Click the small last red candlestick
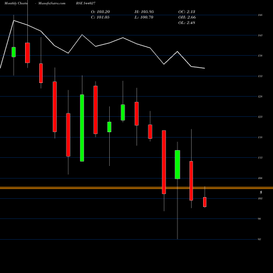 [205, 202]
